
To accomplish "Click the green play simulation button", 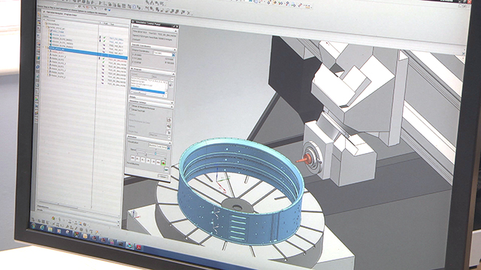I will point(164,163).
